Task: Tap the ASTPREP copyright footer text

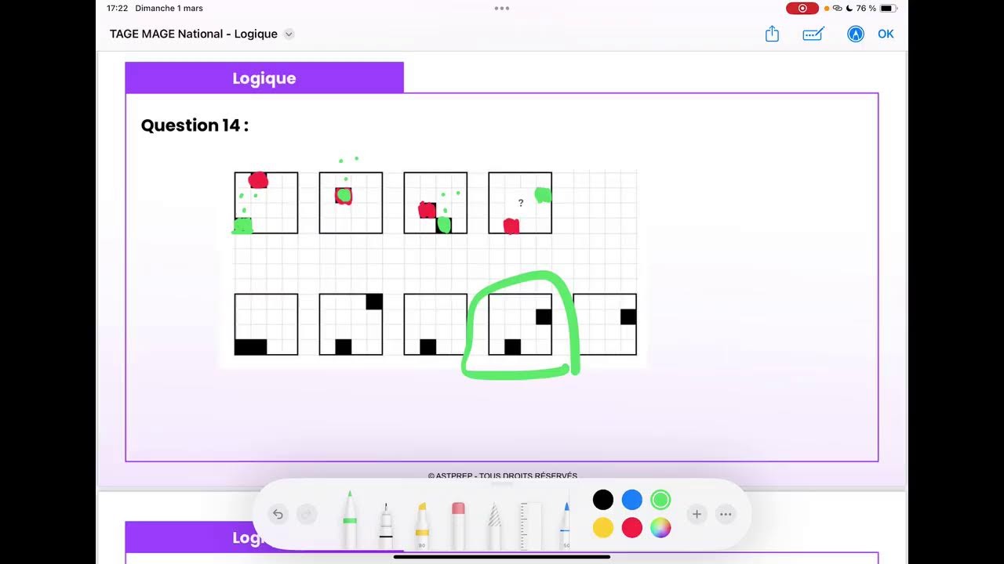Action: 503,475
